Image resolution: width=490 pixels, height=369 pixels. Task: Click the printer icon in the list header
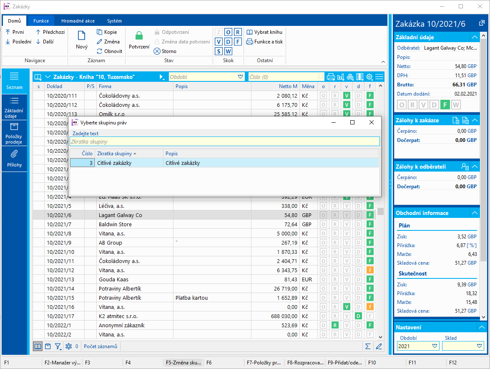coord(331,77)
